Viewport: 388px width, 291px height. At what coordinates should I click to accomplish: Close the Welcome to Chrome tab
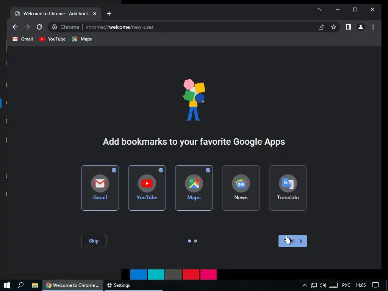pyautogui.click(x=94, y=14)
